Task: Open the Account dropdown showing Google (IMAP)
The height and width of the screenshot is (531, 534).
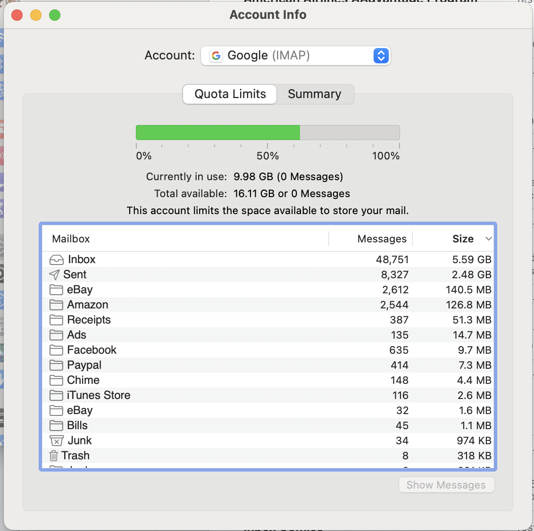Action: tap(295, 56)
